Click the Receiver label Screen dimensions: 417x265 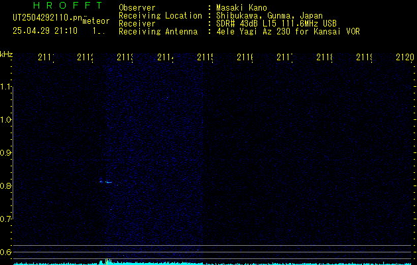click(137, 24)
